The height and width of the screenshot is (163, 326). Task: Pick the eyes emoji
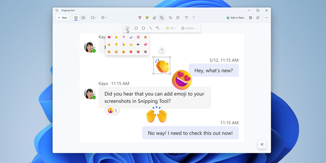pos(138,45)
